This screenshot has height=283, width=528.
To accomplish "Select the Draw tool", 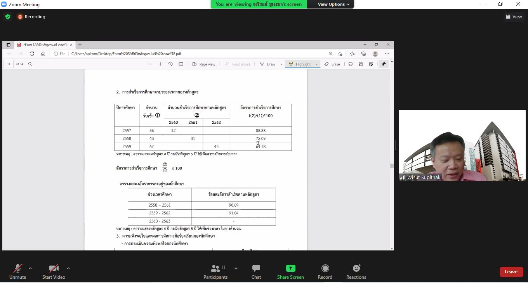I will tap(267, 64).
